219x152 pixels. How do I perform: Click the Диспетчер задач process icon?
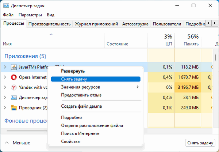pos(14,97)
